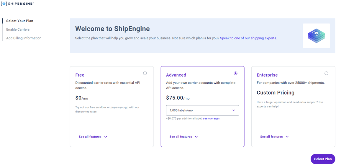The height and width of the screenshot is (167, 354).
Task: Click the ShipEngine logo
Action: click(17, 4)
